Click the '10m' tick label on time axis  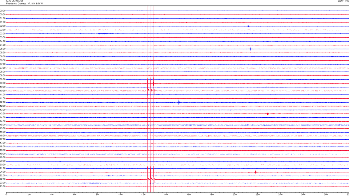tap(120, 195)
